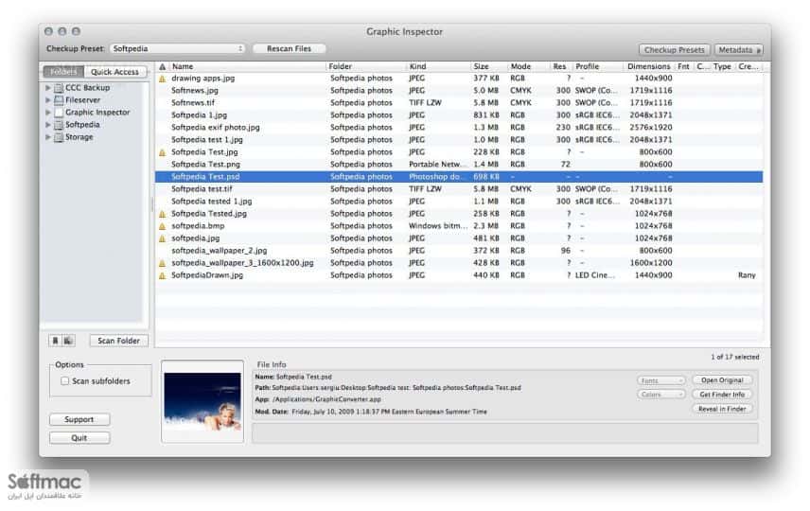810x511 pixels.
Task: Select the Softpedia Test.png row
Action: point(459,165)
